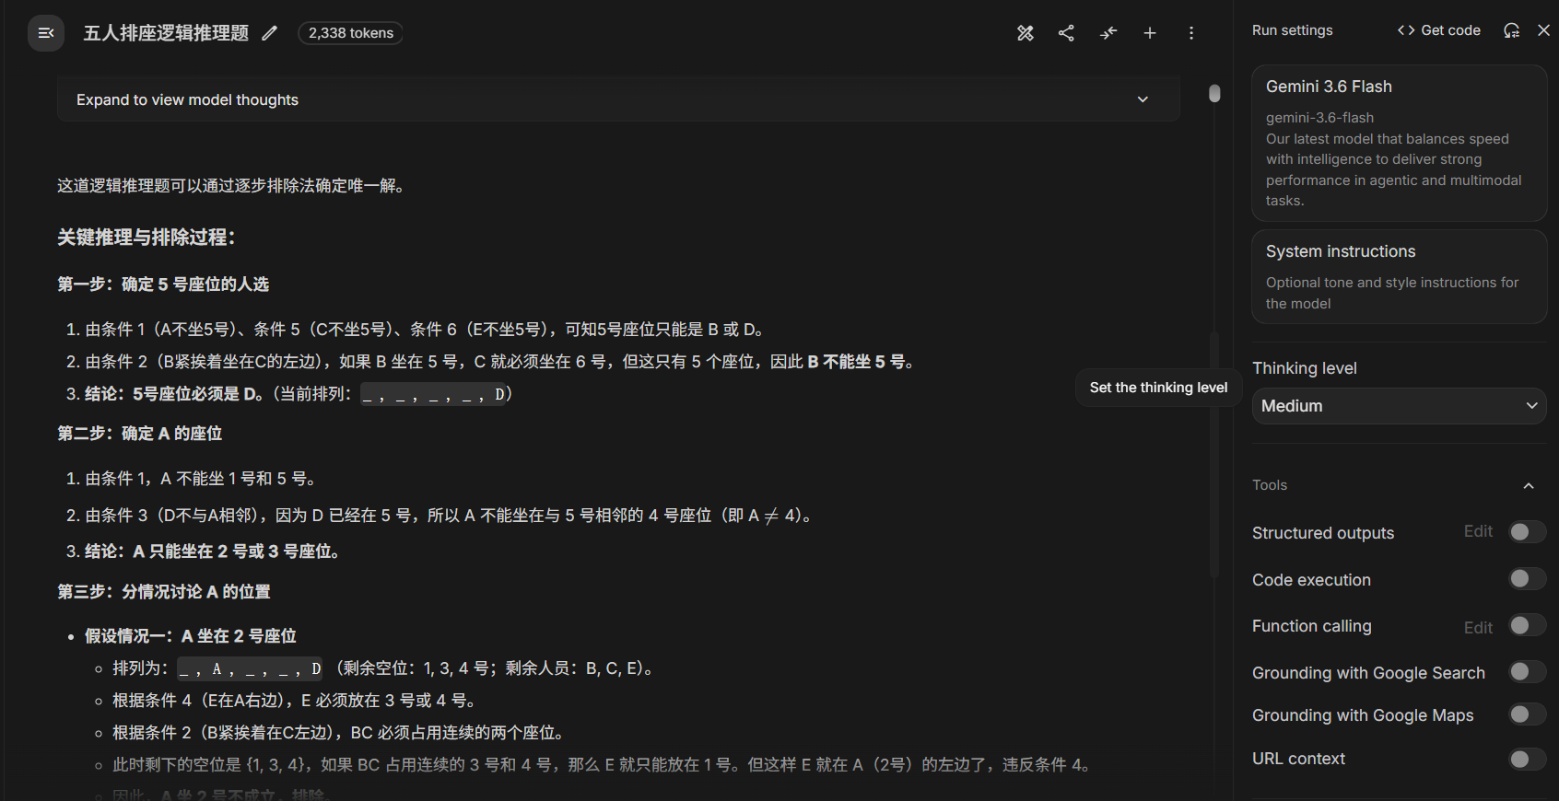Click the 2,338 tokens count chip
The width and height of the screenshot is (1559, 801).
[350, 33]
